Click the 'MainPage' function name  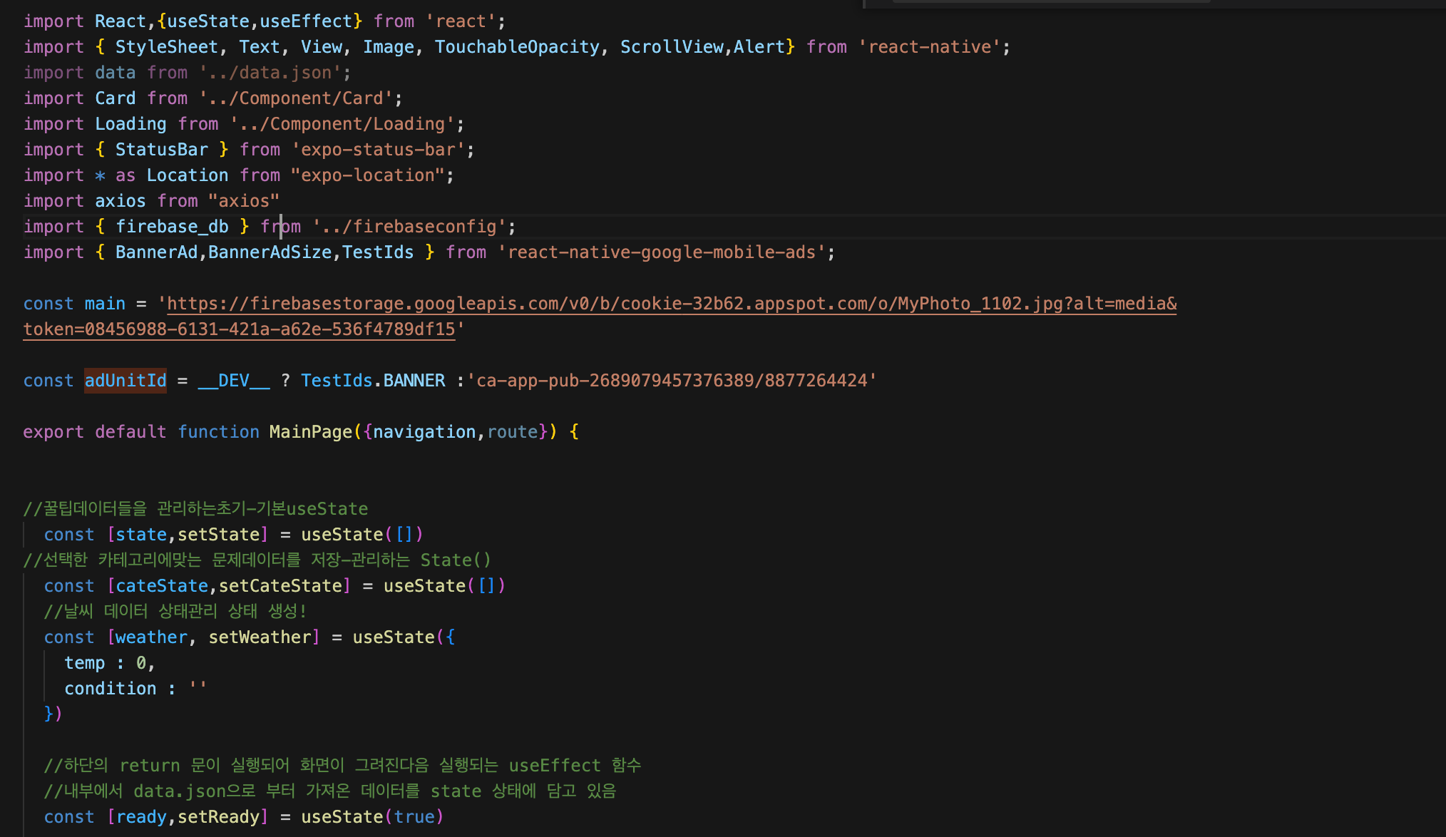311,432
